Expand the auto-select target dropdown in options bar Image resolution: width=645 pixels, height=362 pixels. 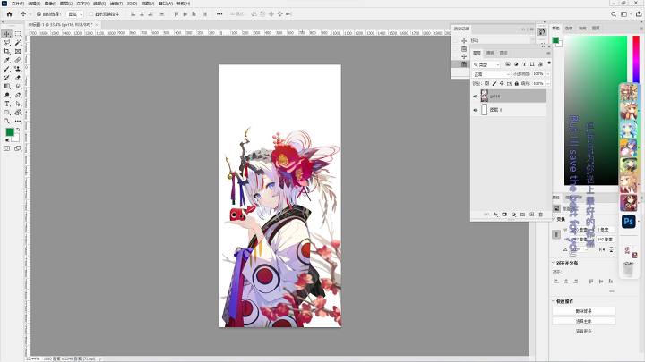[x=75, y=14]
